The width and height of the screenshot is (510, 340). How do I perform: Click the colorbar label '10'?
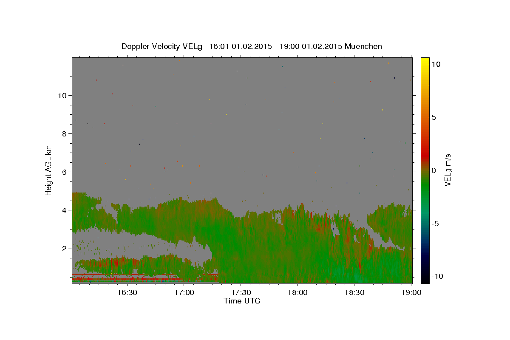tap(436, 64)
